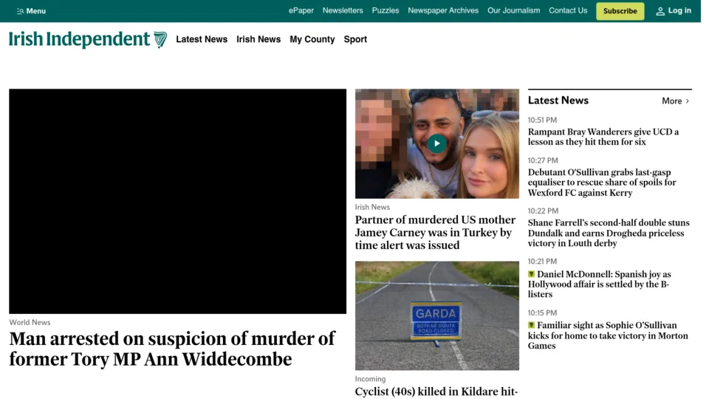The image size is (709, 399).
Task: Open Debutant O'Sullivan Wexford FC story
Action: click(x=602, y=183)
